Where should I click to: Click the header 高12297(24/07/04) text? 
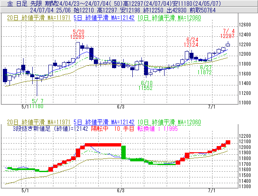click(x=148, y=3)
